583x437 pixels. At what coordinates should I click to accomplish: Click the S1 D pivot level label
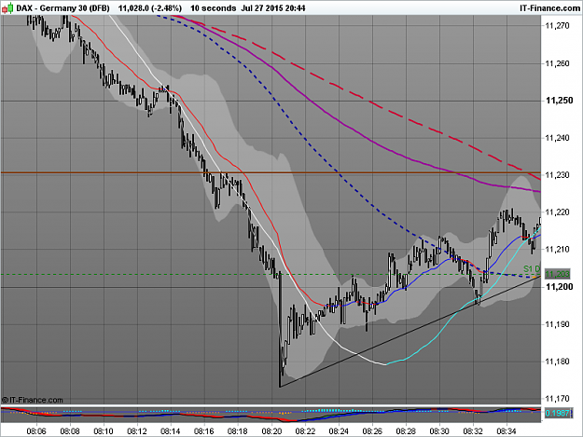coord(532,268)
